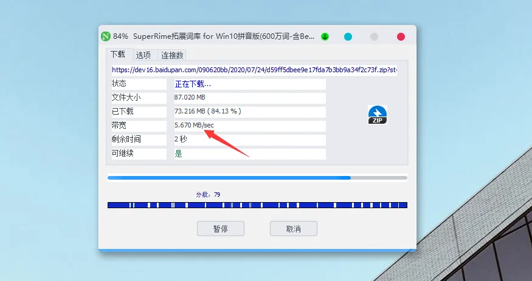Click the file size value 87.020 MB
This screenshot has height=281, width=532.
tap(190, 98)
